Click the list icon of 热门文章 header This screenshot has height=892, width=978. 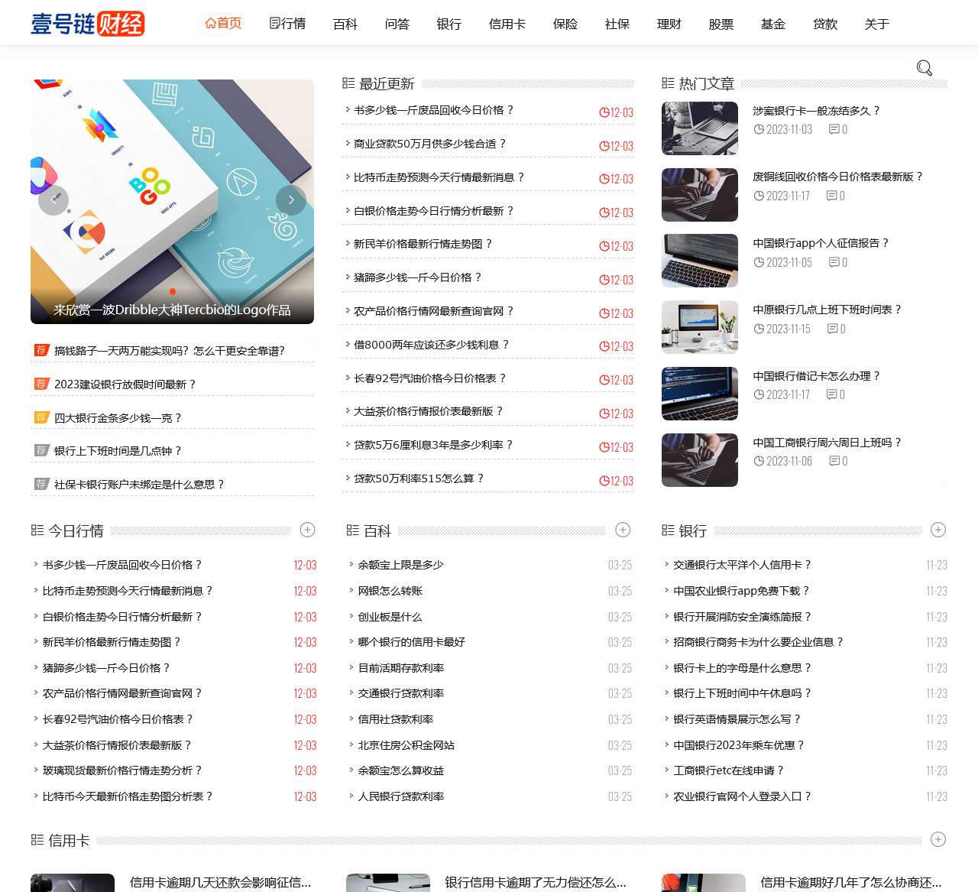point(667,83)
